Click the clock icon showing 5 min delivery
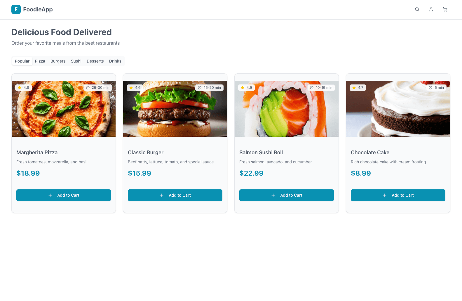The image size is (462, 301). [x=430, y=87]
